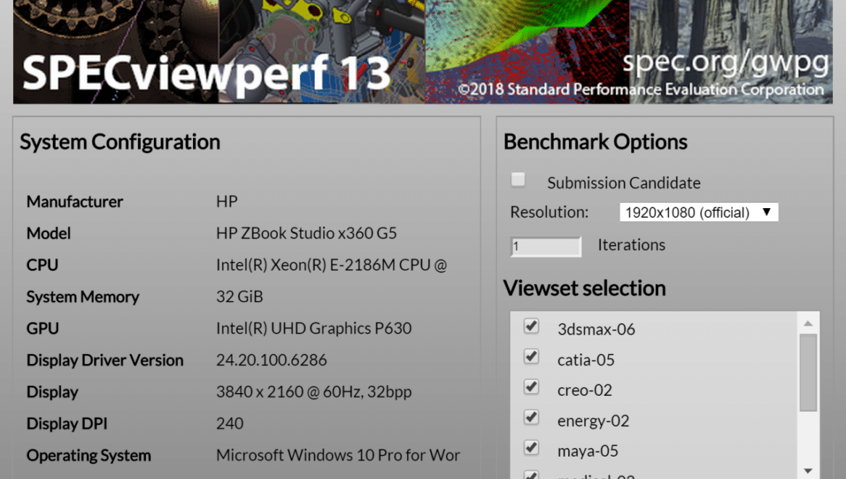Image resolution: width=846 pixels, height=479 pixels.
Task: Uncheck the maya-05 viewset
Action: [x=531, y=447]
